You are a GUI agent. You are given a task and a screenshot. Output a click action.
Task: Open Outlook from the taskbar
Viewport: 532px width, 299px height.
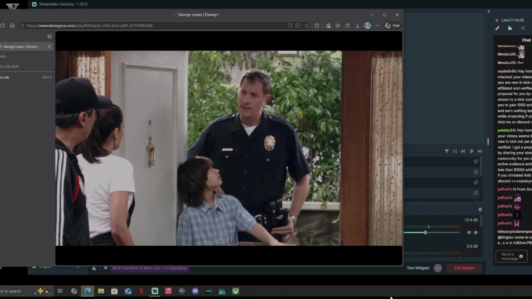(128, 291)
